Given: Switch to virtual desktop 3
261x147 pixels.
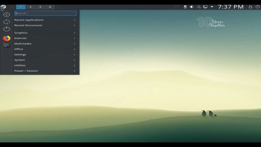Looking at the screenshot, I should 40,7.
